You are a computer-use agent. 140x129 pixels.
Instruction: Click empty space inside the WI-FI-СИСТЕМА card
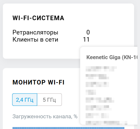point(43,51)
